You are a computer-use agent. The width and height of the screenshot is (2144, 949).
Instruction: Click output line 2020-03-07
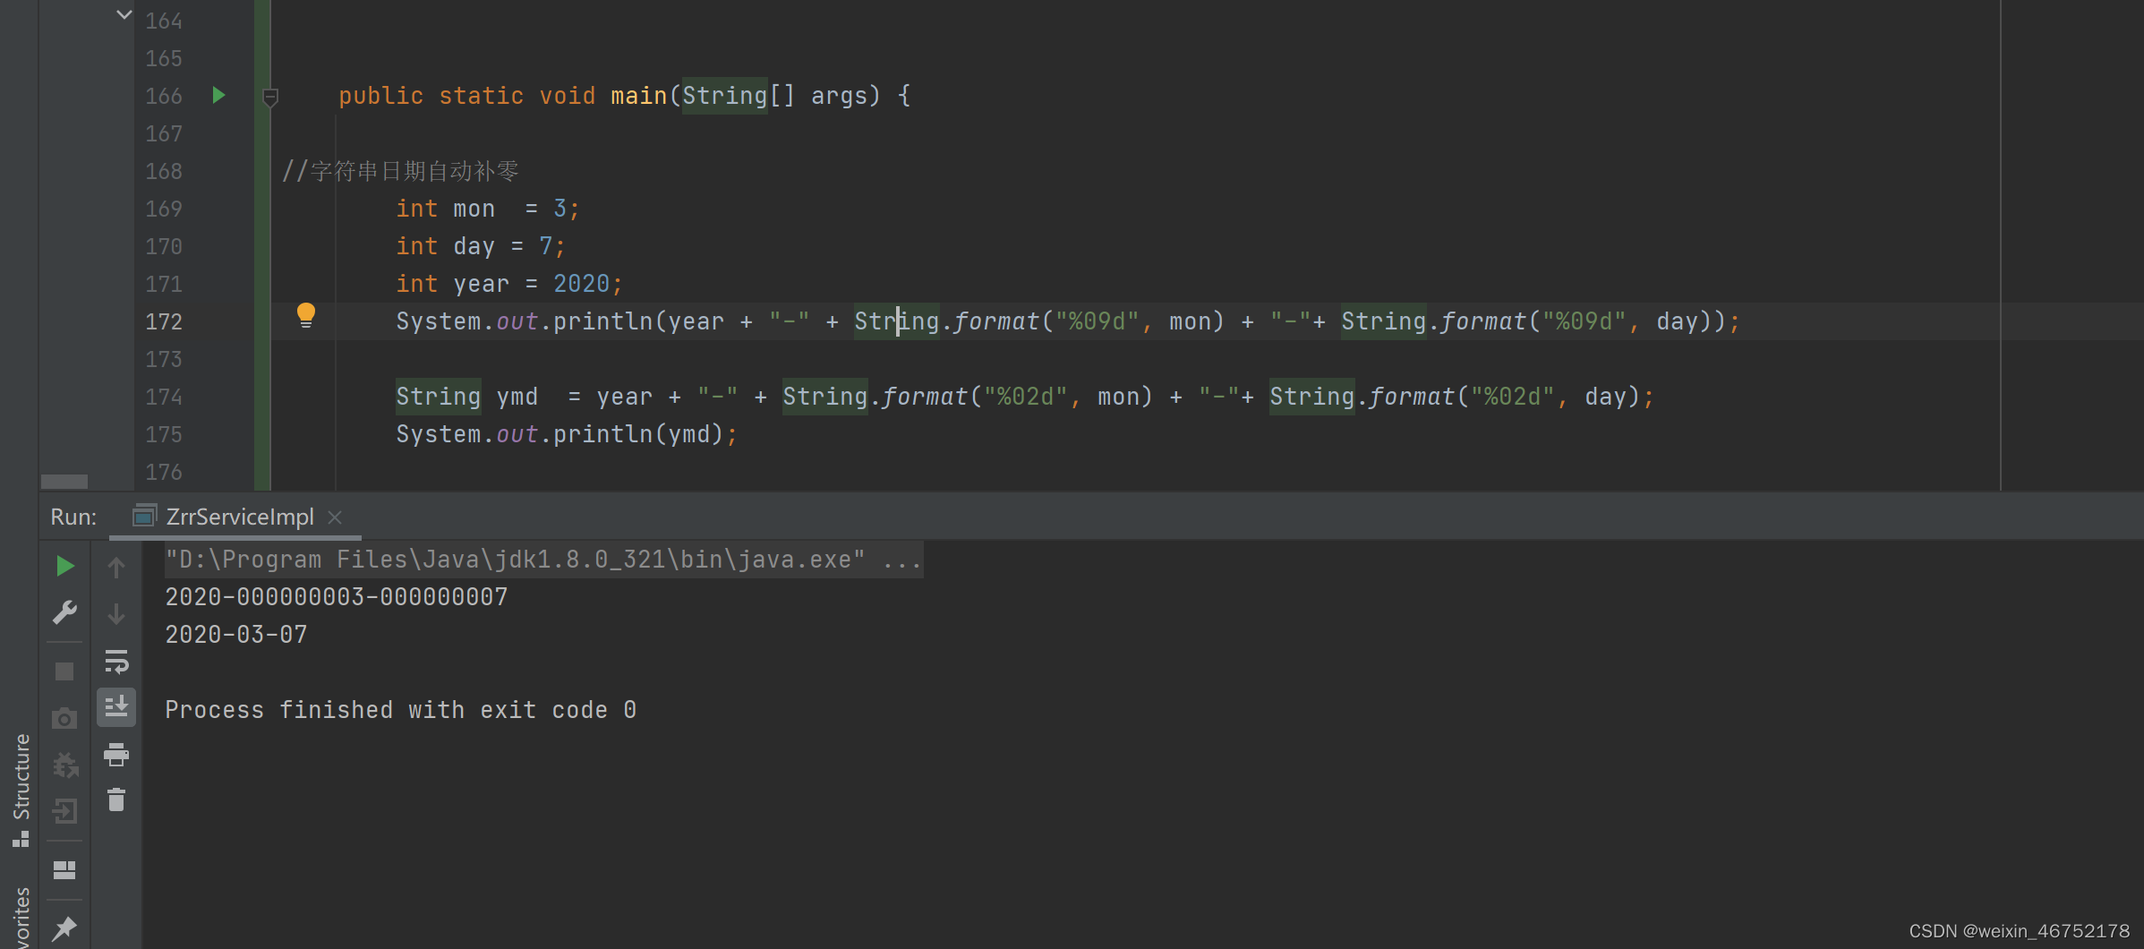pyautogui.click(x=236, y=635)
